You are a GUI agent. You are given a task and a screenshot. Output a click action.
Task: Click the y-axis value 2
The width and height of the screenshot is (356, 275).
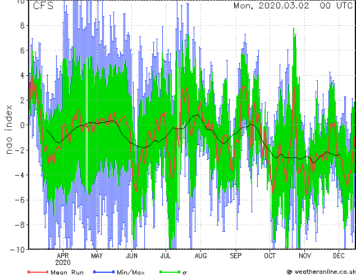pyautogui.click(x=22, y=100)
